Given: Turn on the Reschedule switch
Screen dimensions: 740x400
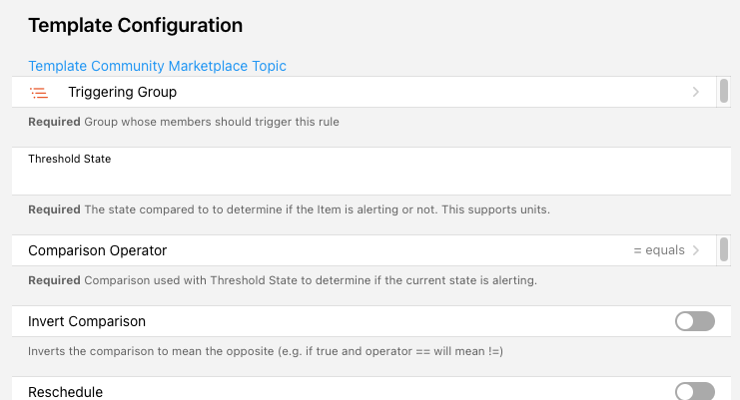Looking at the screenshot, I should pos(695,391).
